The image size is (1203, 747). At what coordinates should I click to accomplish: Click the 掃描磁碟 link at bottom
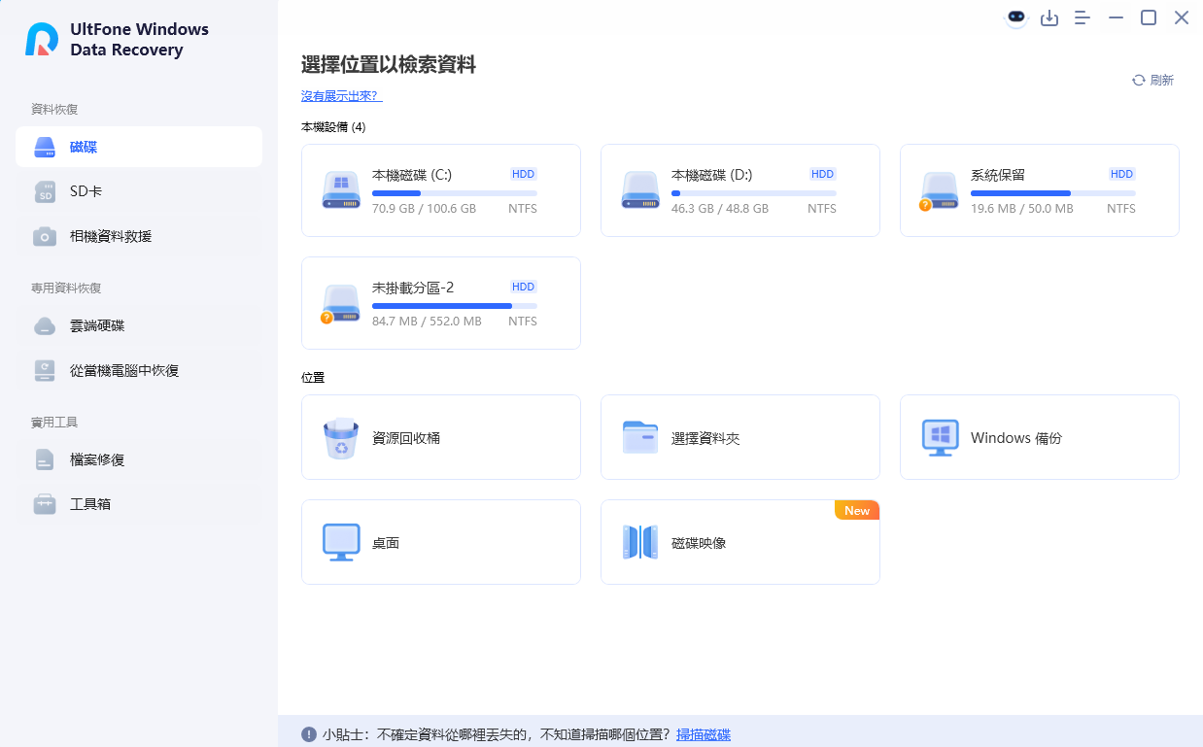click(704, 734)
